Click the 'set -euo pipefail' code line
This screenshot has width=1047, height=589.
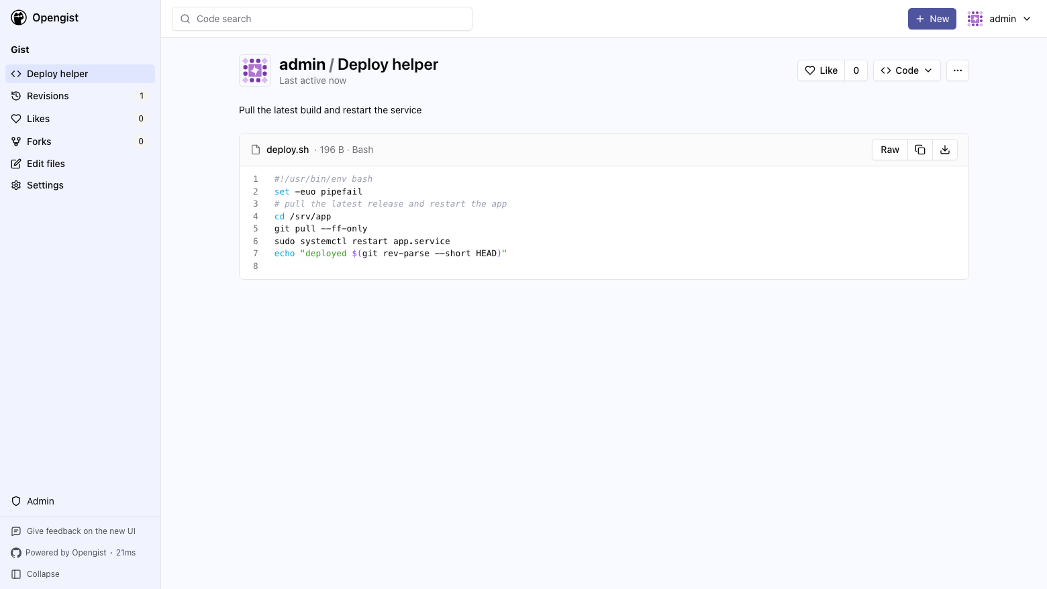coord(318,192)
